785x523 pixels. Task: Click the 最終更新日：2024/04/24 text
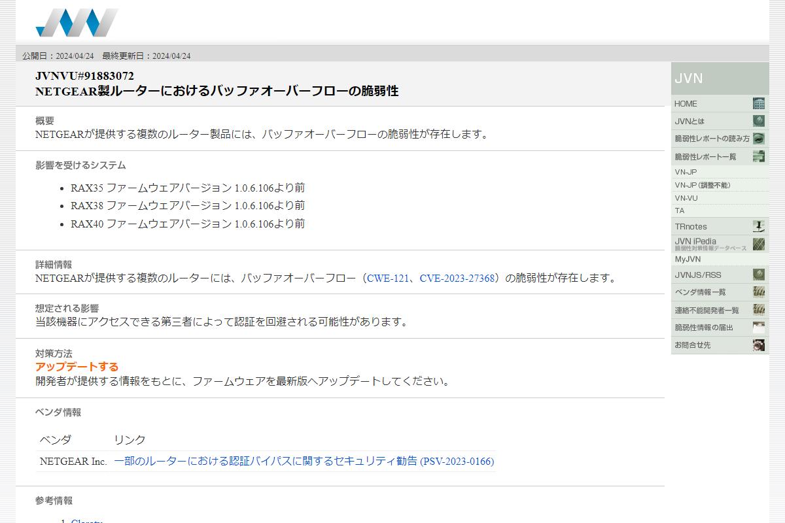(x=147, y=56)
